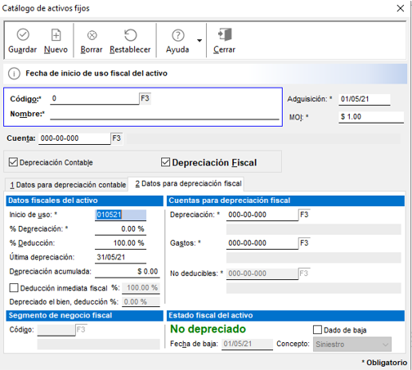Create a new asset with Nuevo icon

pos(56,35)
